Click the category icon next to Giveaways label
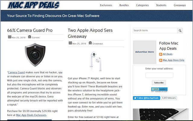 pos(90,43)
